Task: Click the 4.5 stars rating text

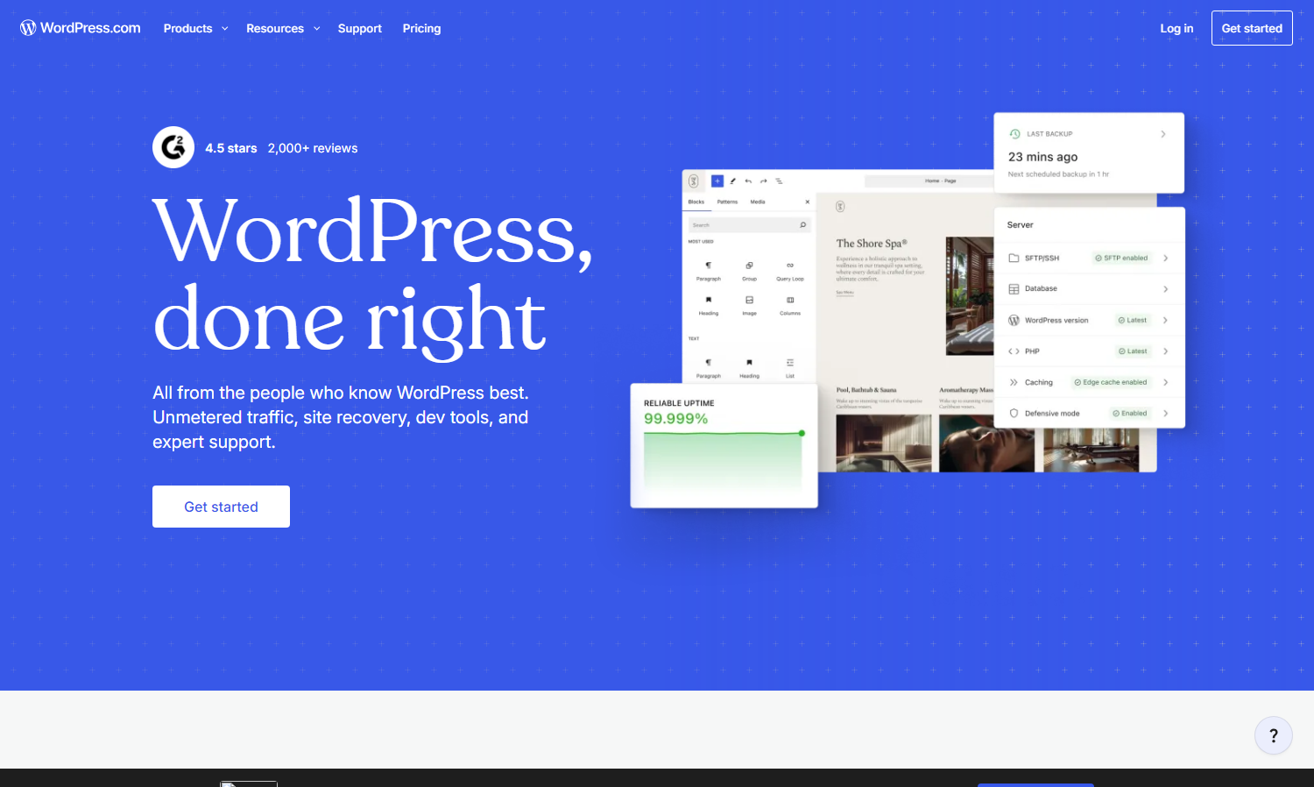Action: [231, 148]
